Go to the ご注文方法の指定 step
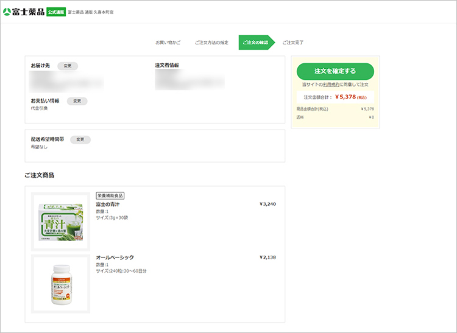457x333 pixels. [211, 43]
